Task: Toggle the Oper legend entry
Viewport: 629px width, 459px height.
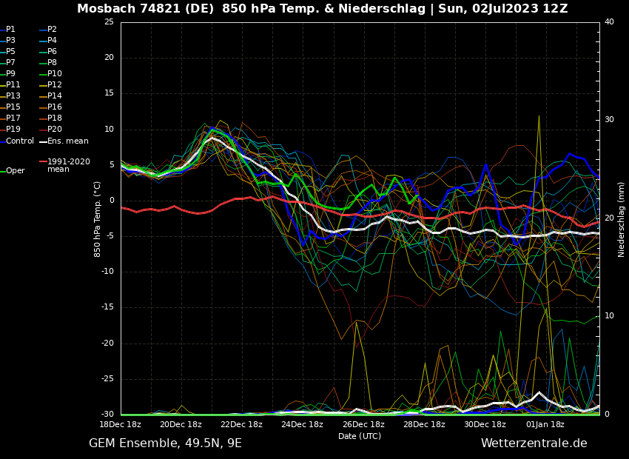Action: point(15,171)
